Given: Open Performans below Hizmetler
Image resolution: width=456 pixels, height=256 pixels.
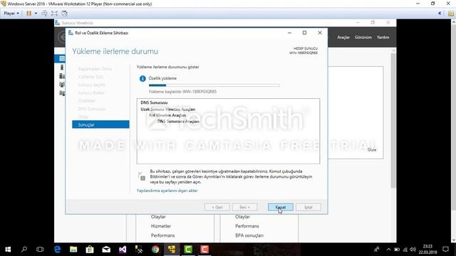Looking at the screenshot, I should click(163, 235).
